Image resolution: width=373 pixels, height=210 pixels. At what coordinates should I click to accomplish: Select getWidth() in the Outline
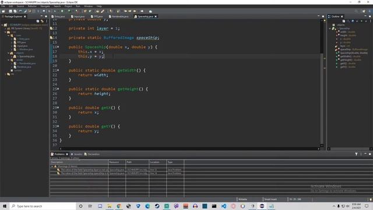348,57
